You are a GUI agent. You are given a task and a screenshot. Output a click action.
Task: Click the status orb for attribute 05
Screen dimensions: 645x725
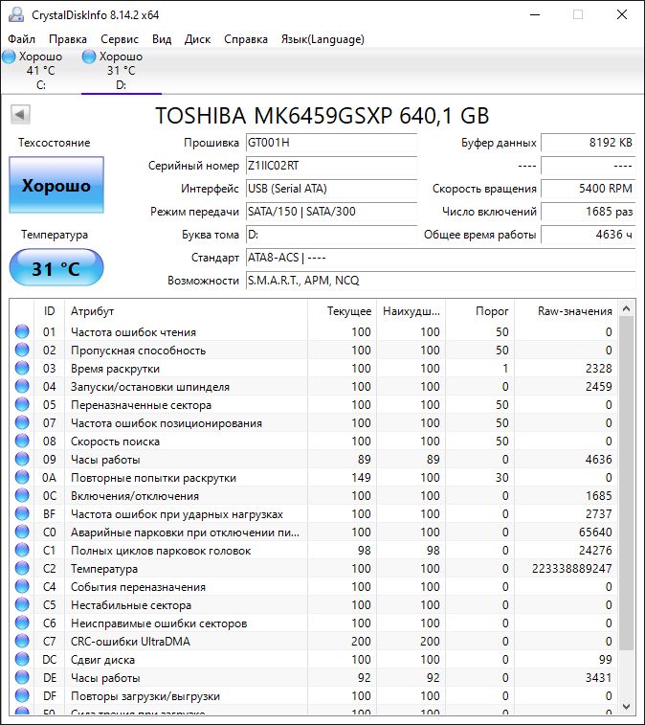22,404
